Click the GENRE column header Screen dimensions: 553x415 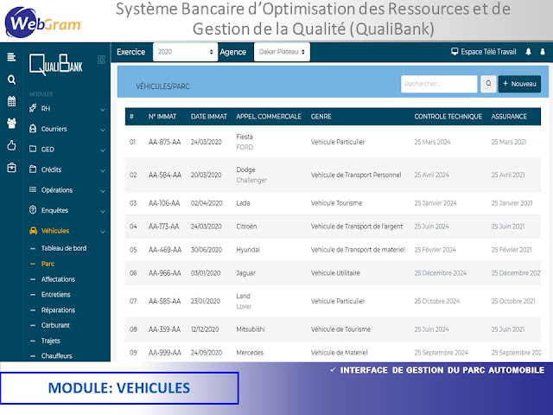coord(321,117)
